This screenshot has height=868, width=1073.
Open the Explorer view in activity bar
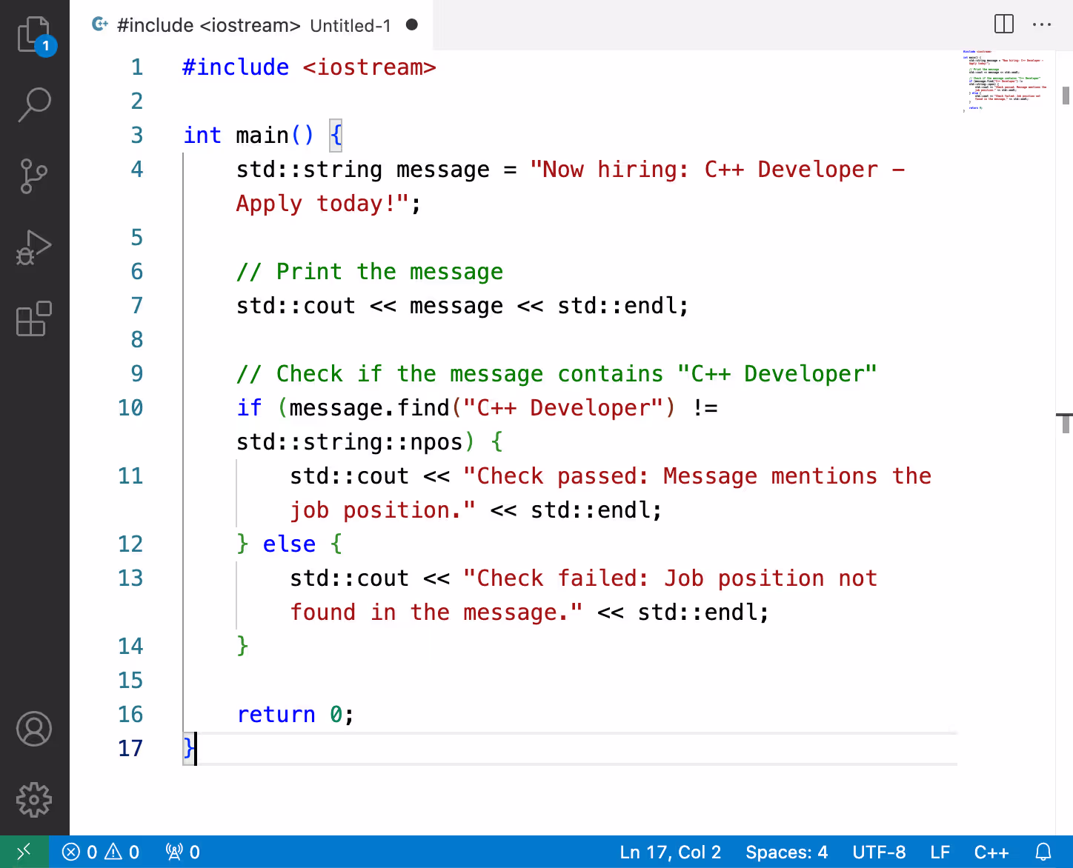(x=34, y=35)
